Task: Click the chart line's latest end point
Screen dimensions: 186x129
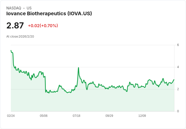Action: click(x=174, y=80)
